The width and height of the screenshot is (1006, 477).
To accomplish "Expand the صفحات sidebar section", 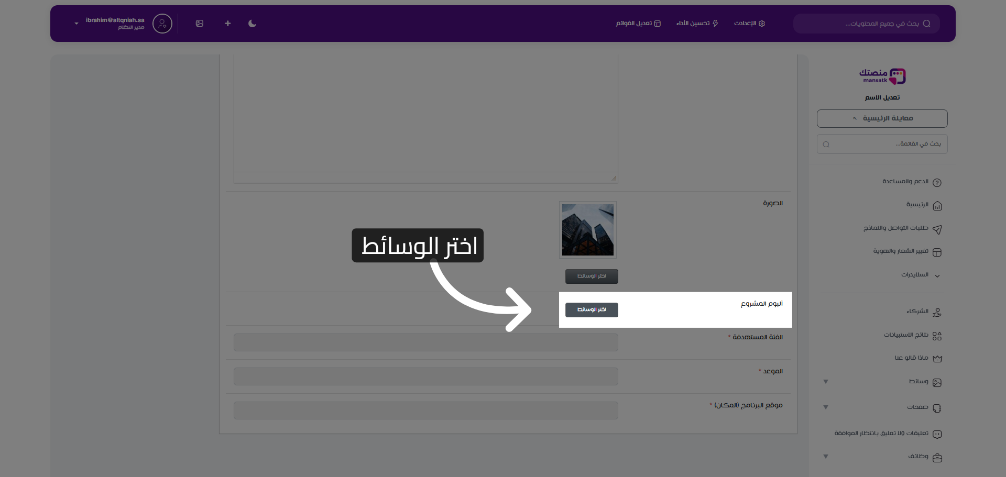I will click(826, 407).
